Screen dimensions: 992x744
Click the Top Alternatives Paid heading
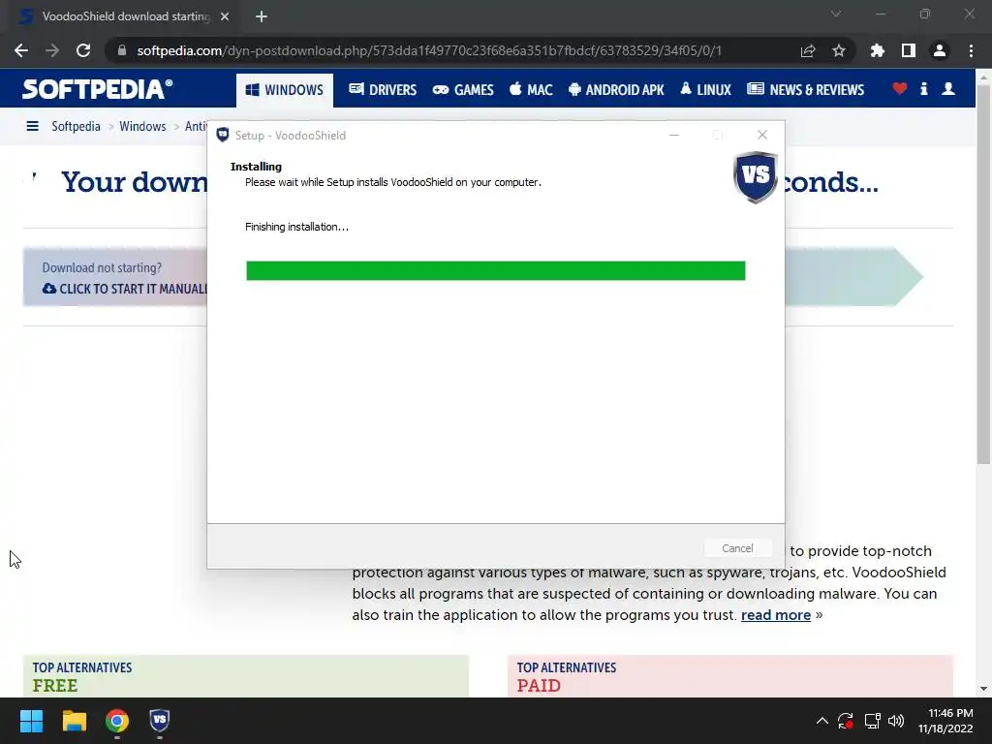pos(566,676)
